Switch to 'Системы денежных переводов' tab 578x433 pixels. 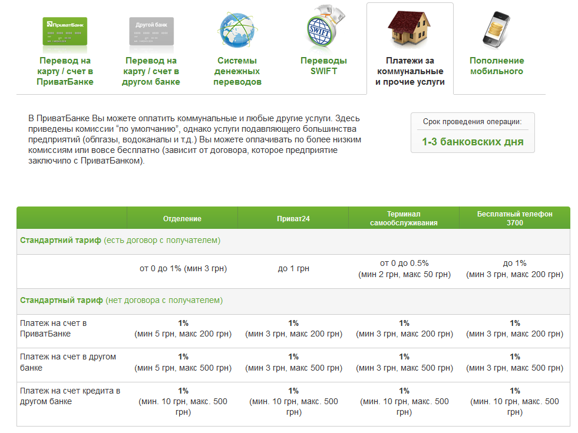[x=237, y=71]
